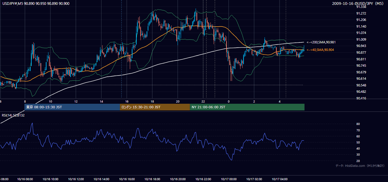
Task: Click the 90.548 price axis label
Action: click(361, 85)
